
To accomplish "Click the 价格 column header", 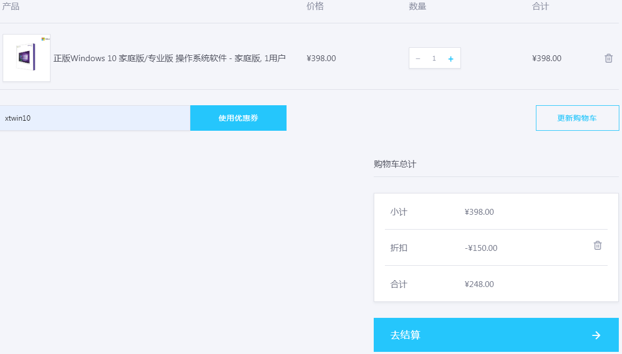I will coord(315,6).
